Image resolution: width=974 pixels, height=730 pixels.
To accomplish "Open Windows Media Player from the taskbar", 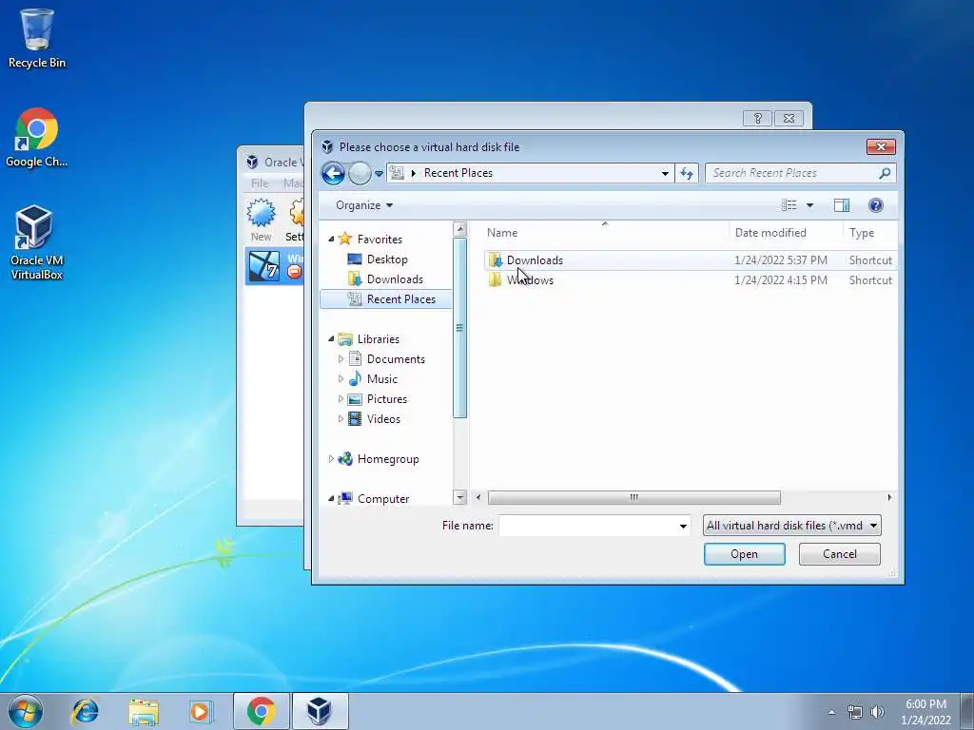I will point(201,712).
